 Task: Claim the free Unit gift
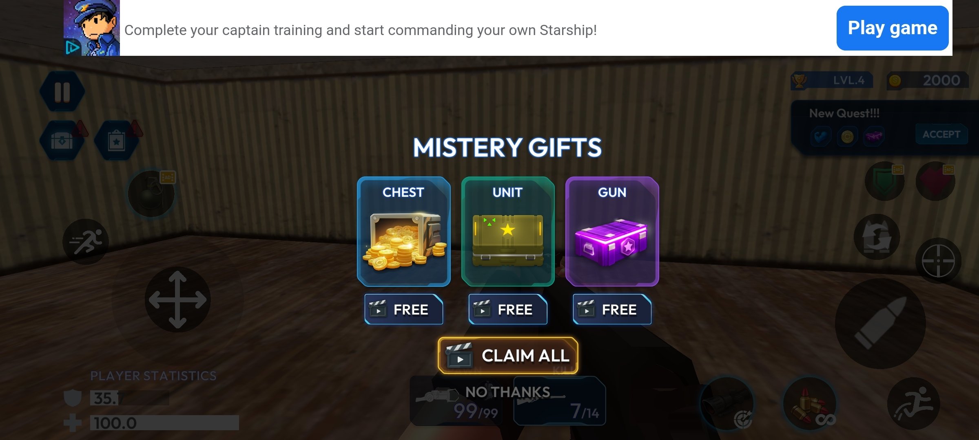(x=508, y=309)
